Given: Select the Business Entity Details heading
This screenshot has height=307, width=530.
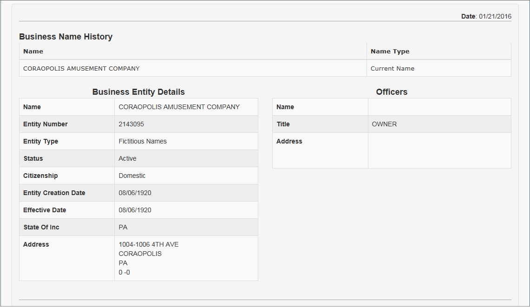Looking at the screenshot, I should 138,92.
